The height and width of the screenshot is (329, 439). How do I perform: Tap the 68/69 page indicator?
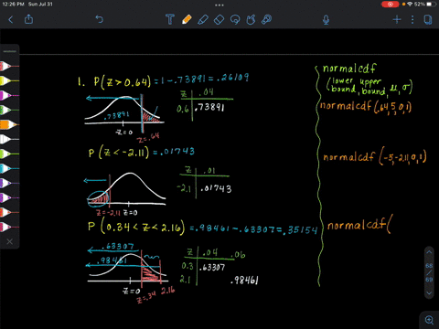click(429, 272)
